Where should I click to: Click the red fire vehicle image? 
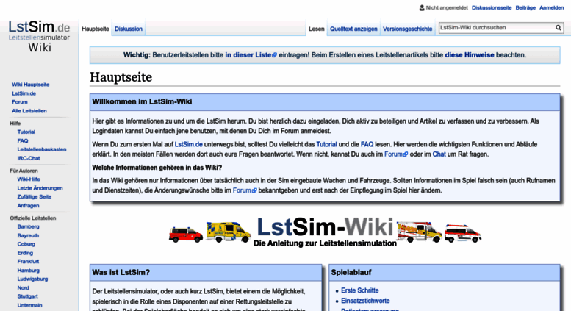click(x=186, y=235)
